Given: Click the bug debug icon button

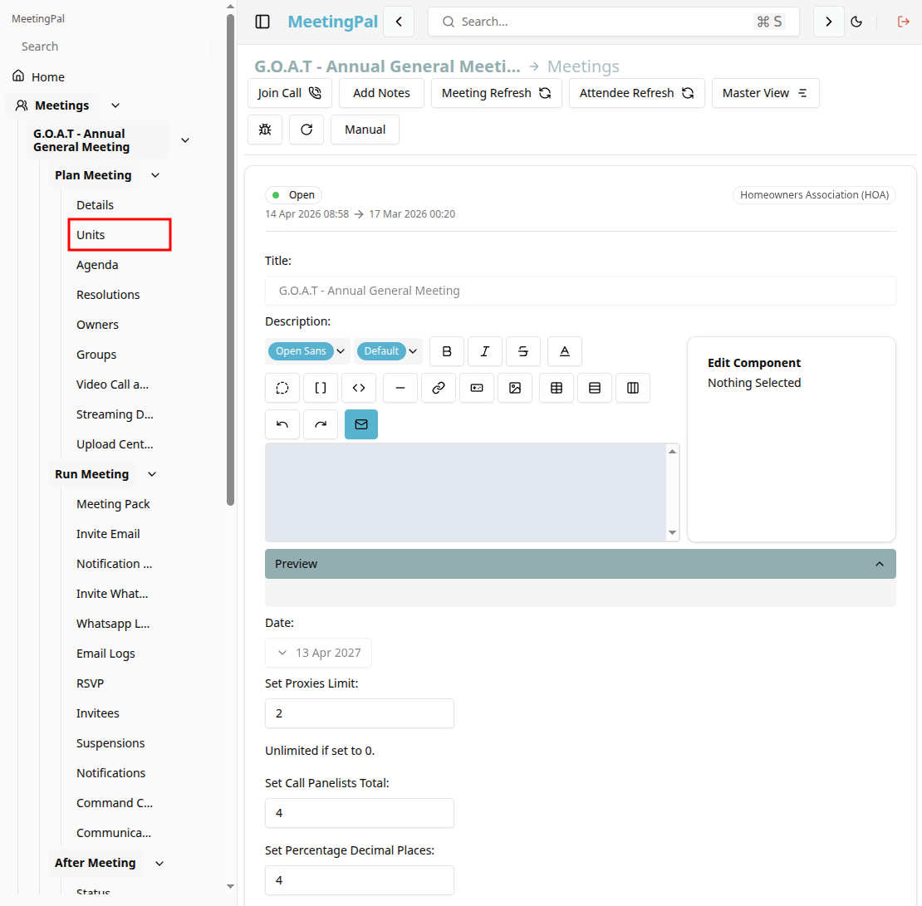Looking at the screenshot, I should pos(265,130).
